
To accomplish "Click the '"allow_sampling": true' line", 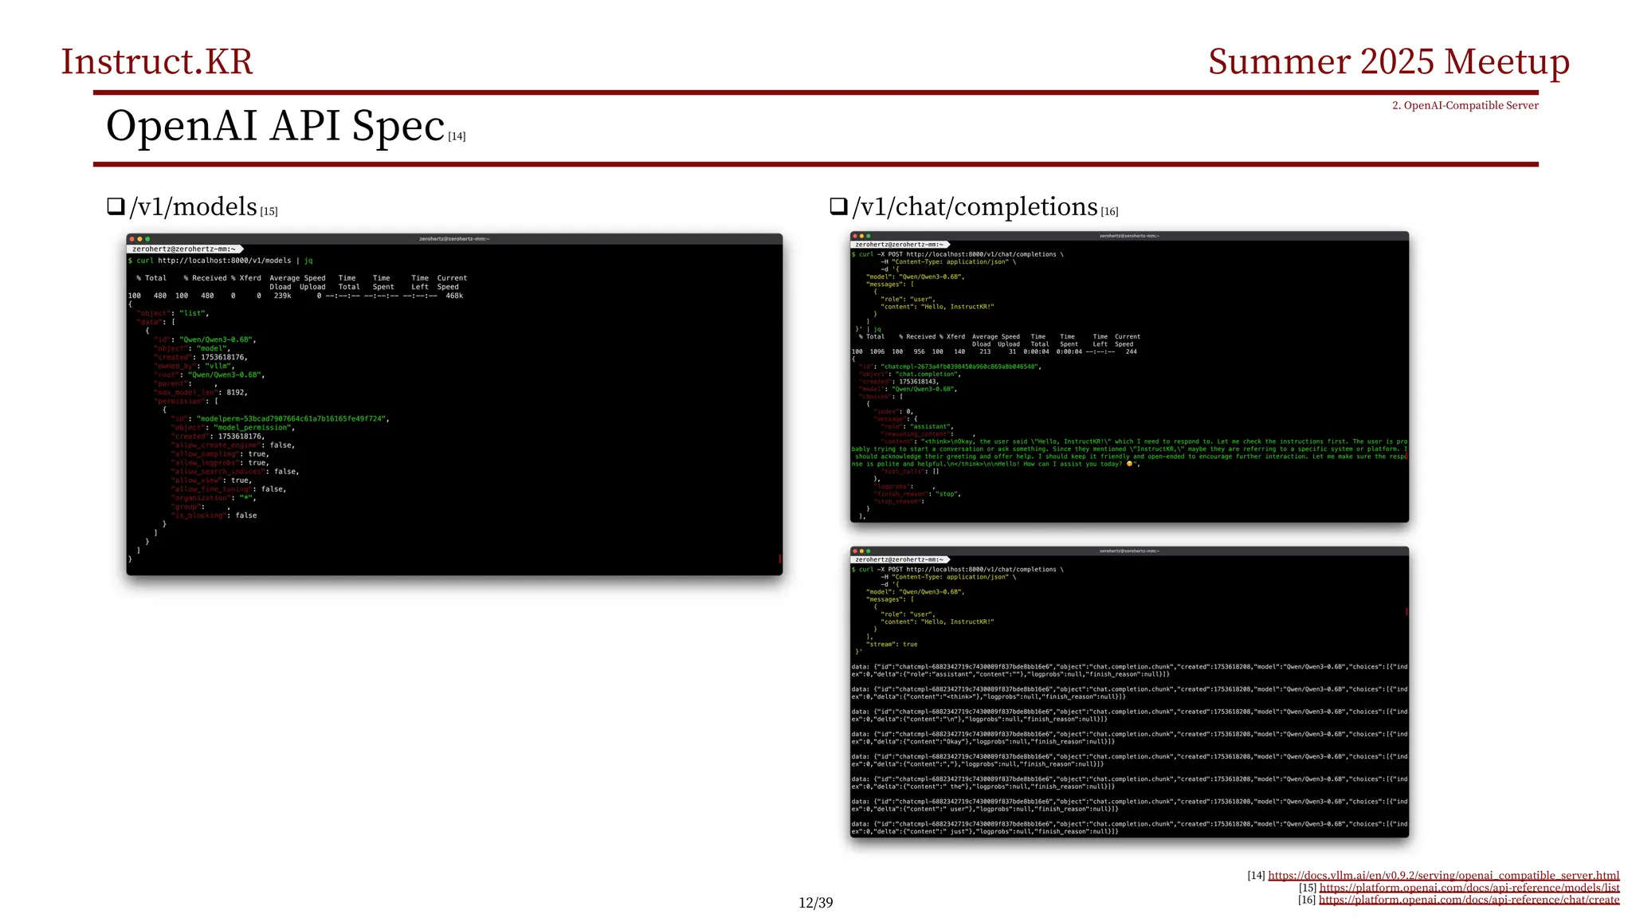I will tap(220, 453).
